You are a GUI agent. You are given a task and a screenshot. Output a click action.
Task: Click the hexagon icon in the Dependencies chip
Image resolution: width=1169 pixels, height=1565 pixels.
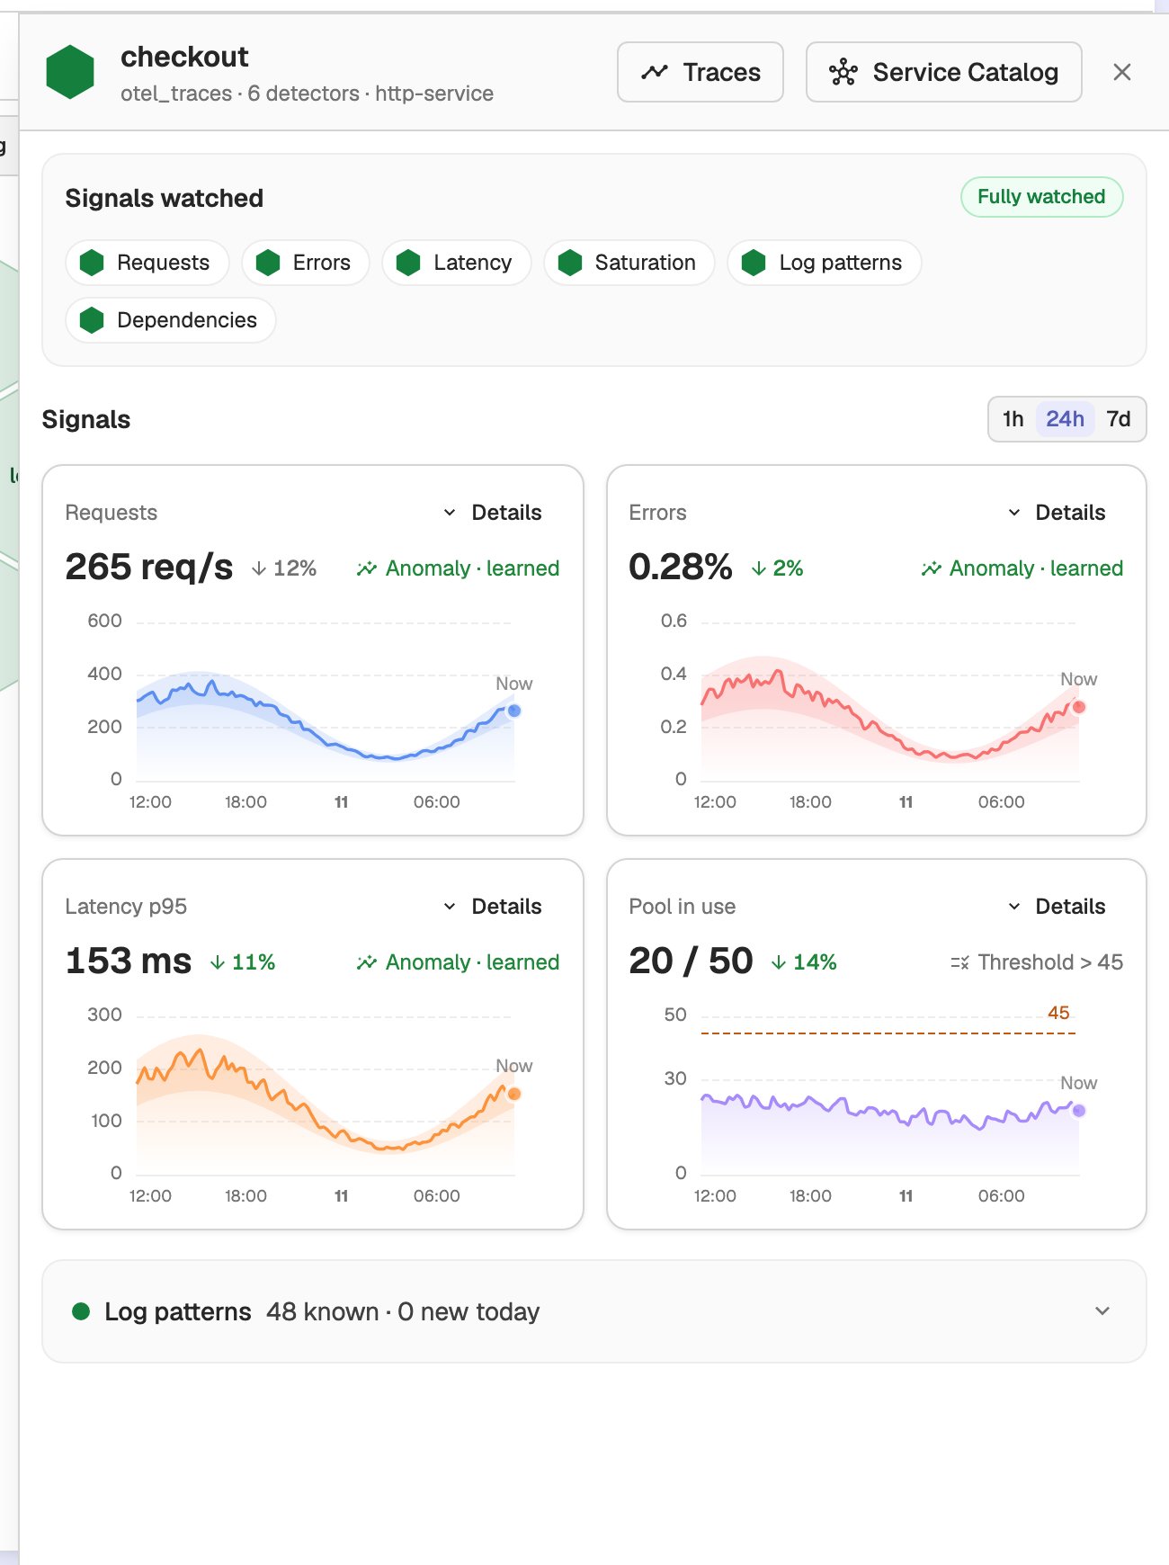pos(92,320)
